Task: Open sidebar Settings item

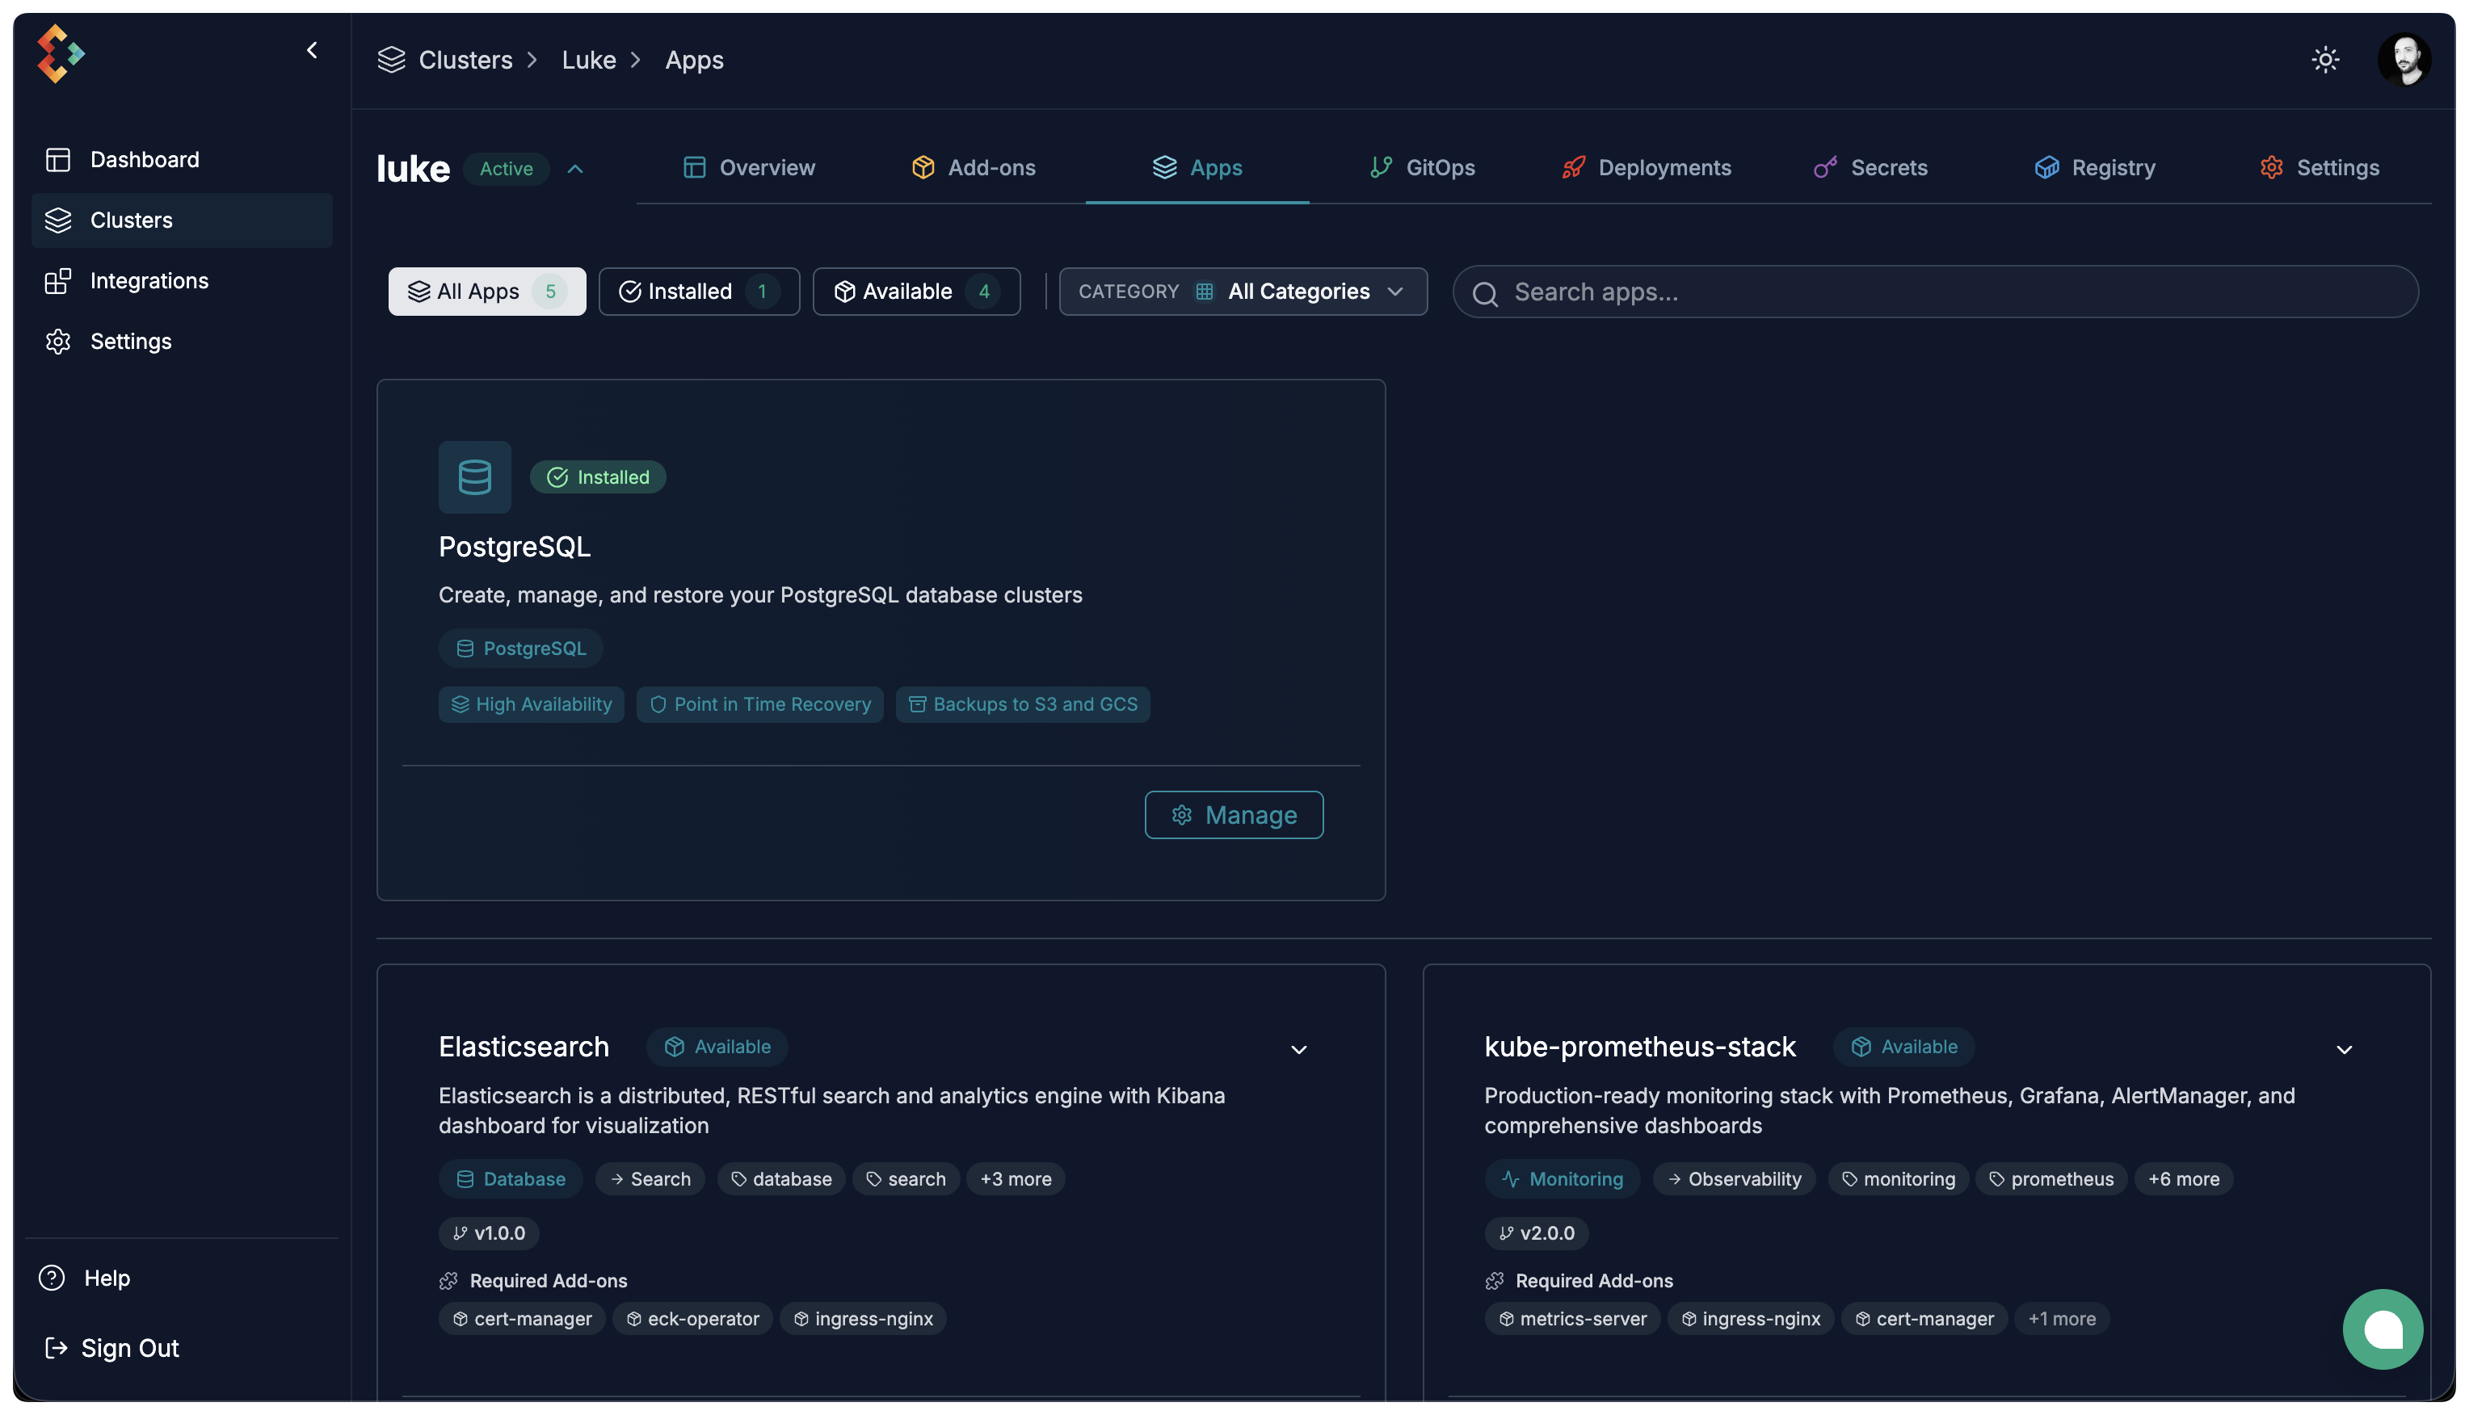Action: (x=182, y=341)
